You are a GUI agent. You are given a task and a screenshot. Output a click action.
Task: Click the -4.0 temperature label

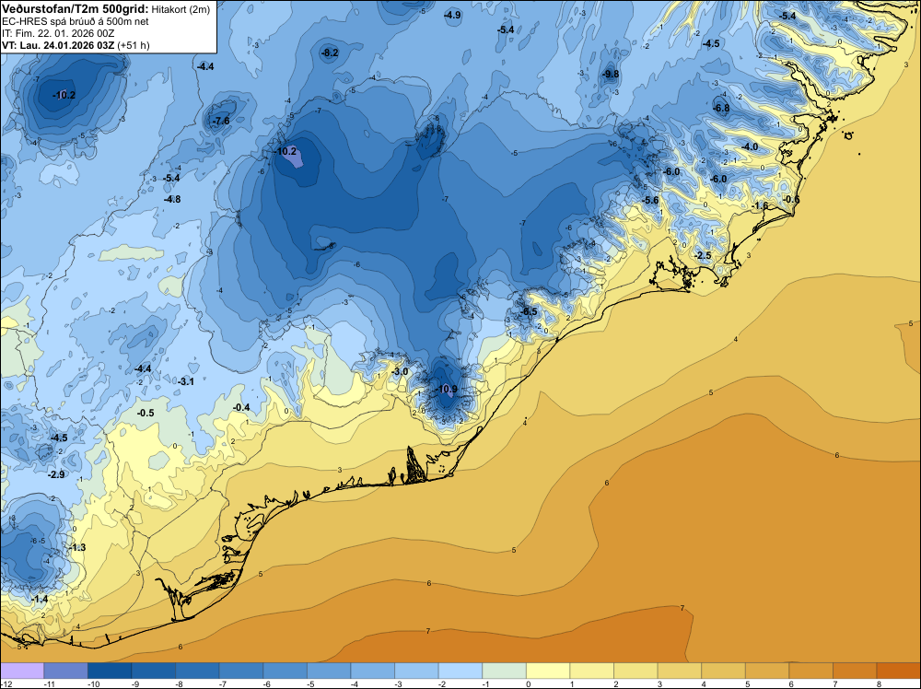coord(750,146)
